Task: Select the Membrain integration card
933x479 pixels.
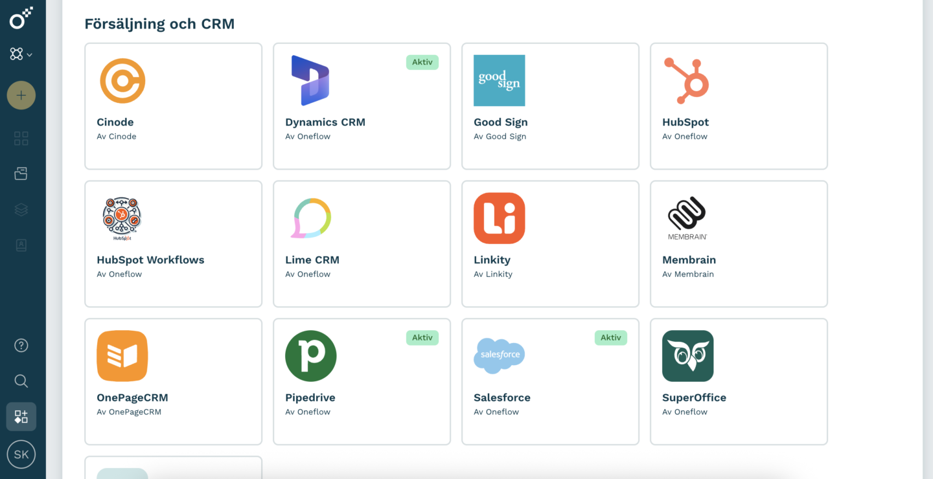Action: pos(738,244)
